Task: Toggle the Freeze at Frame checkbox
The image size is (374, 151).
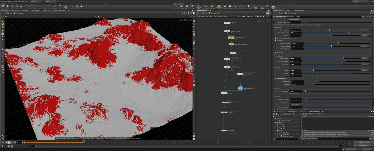Action: pyautogui.click(x=275, y=22)
